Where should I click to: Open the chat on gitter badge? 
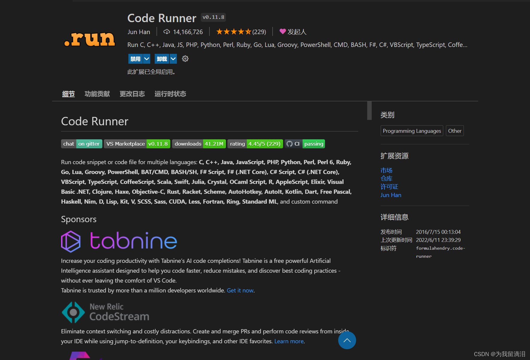(x=81, y=144)
